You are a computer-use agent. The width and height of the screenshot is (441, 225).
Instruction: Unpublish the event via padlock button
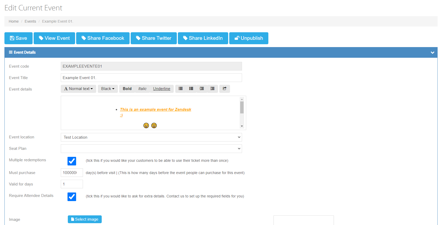249,38
